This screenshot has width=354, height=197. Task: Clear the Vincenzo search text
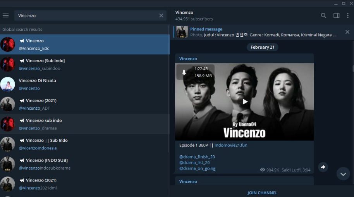[161, 15]
